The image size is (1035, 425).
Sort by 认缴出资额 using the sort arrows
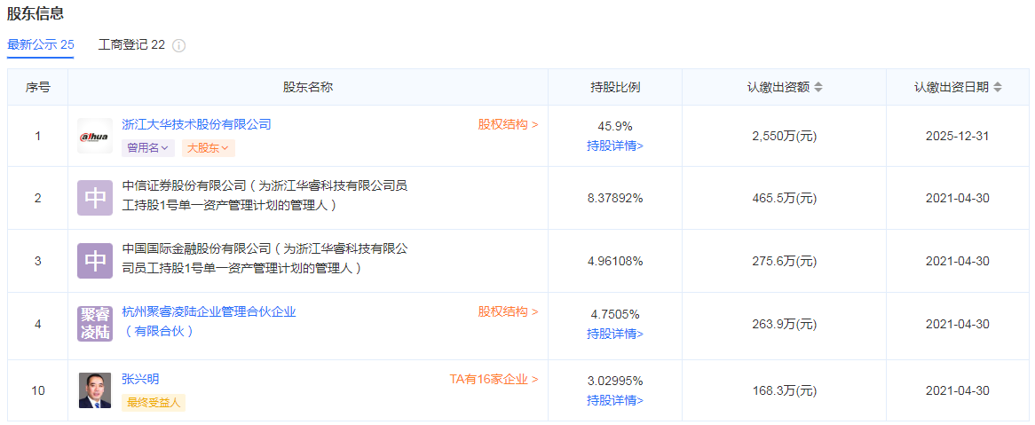(x=818, y=87)
